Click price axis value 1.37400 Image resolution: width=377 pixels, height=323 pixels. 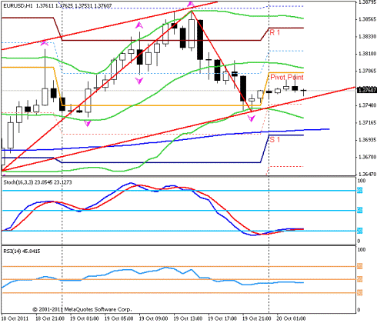coord(367,105)
